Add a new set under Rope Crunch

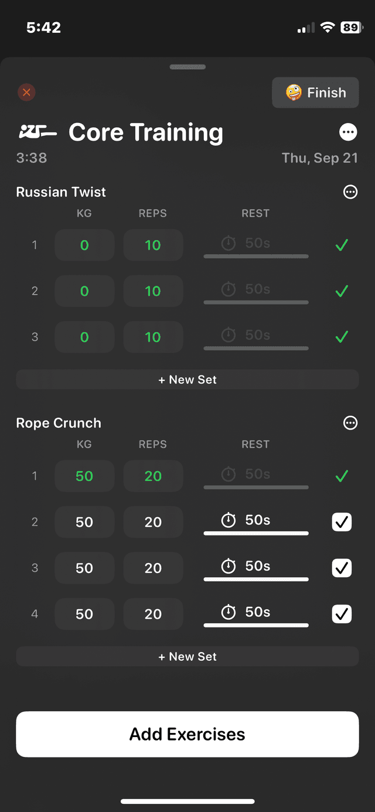pyautogui.click(x=187, y=656)
